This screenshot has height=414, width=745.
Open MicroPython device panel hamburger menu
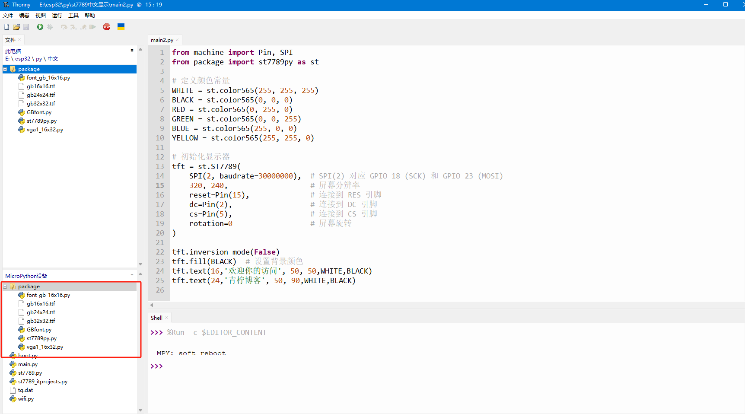coord(132,275)
